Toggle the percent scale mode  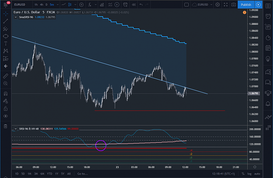pos(243,174)
